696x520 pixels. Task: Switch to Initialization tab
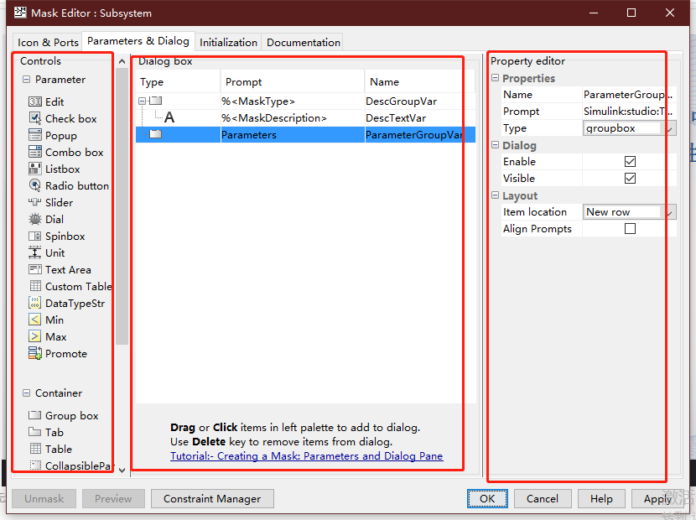(228, 42)
